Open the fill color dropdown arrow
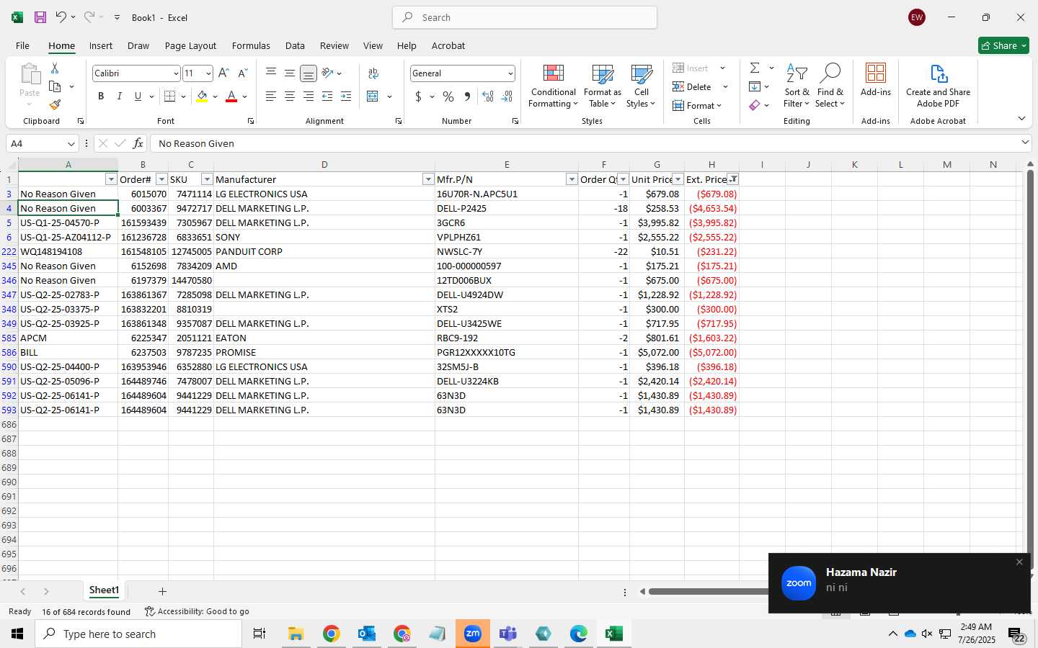The width and height of the screenshot is (1038, 648). pyautogui.click(x=215, y=96)
